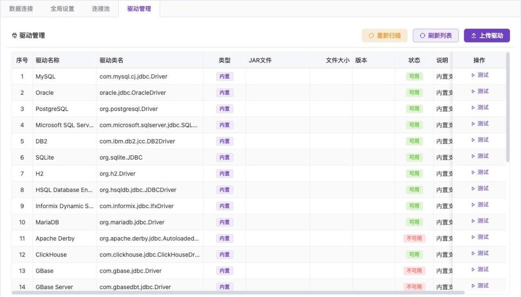Screen dimensions: 521x297
Task: Click 测试 for ClickHouse
Action: click(480, 253)
